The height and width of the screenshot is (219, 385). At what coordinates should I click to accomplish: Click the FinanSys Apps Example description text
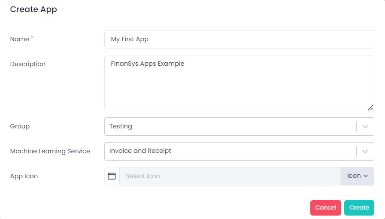(147, 64)
